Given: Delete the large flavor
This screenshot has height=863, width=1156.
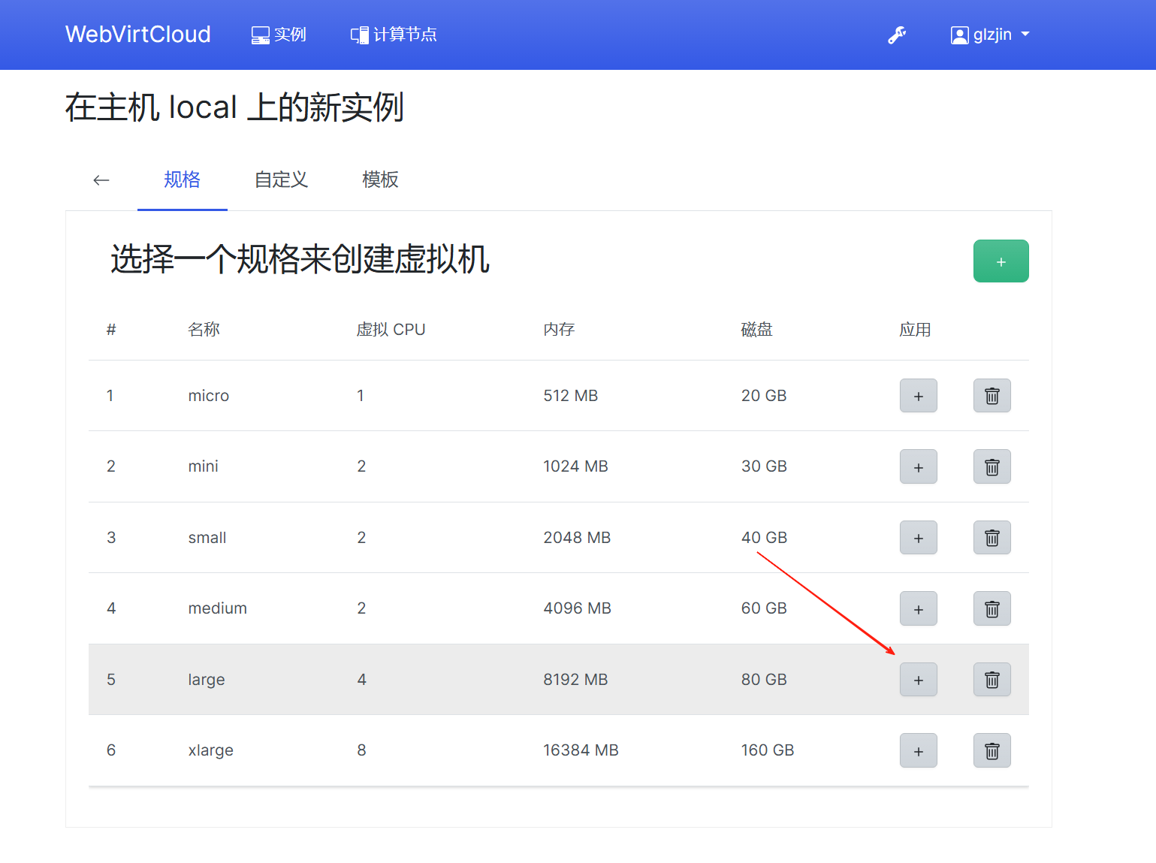Looking at the screenshot, I should point(992,680).
